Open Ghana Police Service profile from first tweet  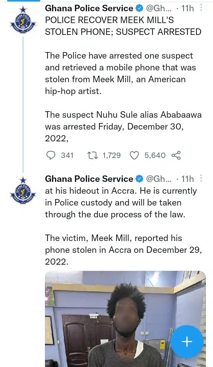(x=89, y=8)
